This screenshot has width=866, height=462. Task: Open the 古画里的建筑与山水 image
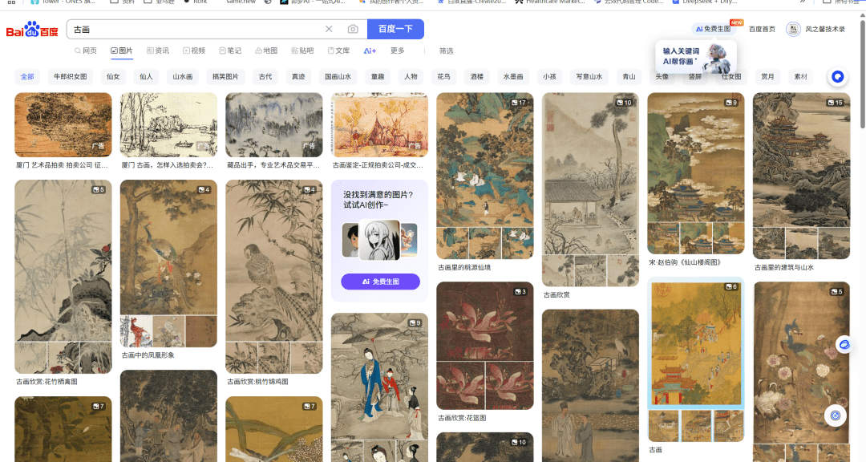click(801, 176)
